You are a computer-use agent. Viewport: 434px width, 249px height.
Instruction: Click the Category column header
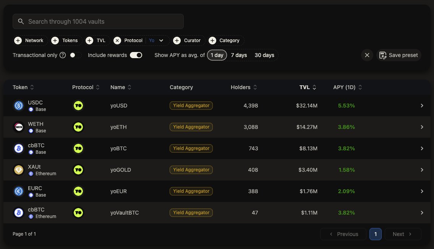click(x=181, y=87)
